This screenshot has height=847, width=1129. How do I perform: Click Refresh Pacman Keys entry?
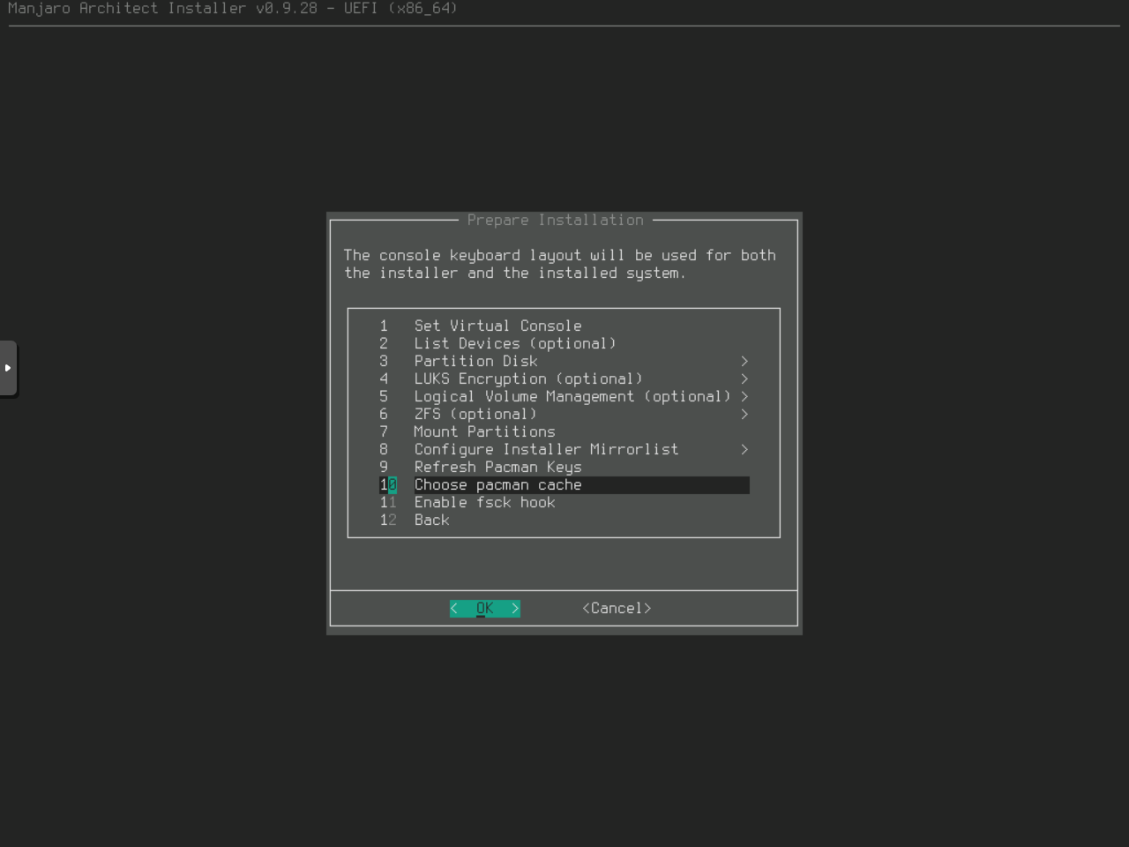pos(497,467)
